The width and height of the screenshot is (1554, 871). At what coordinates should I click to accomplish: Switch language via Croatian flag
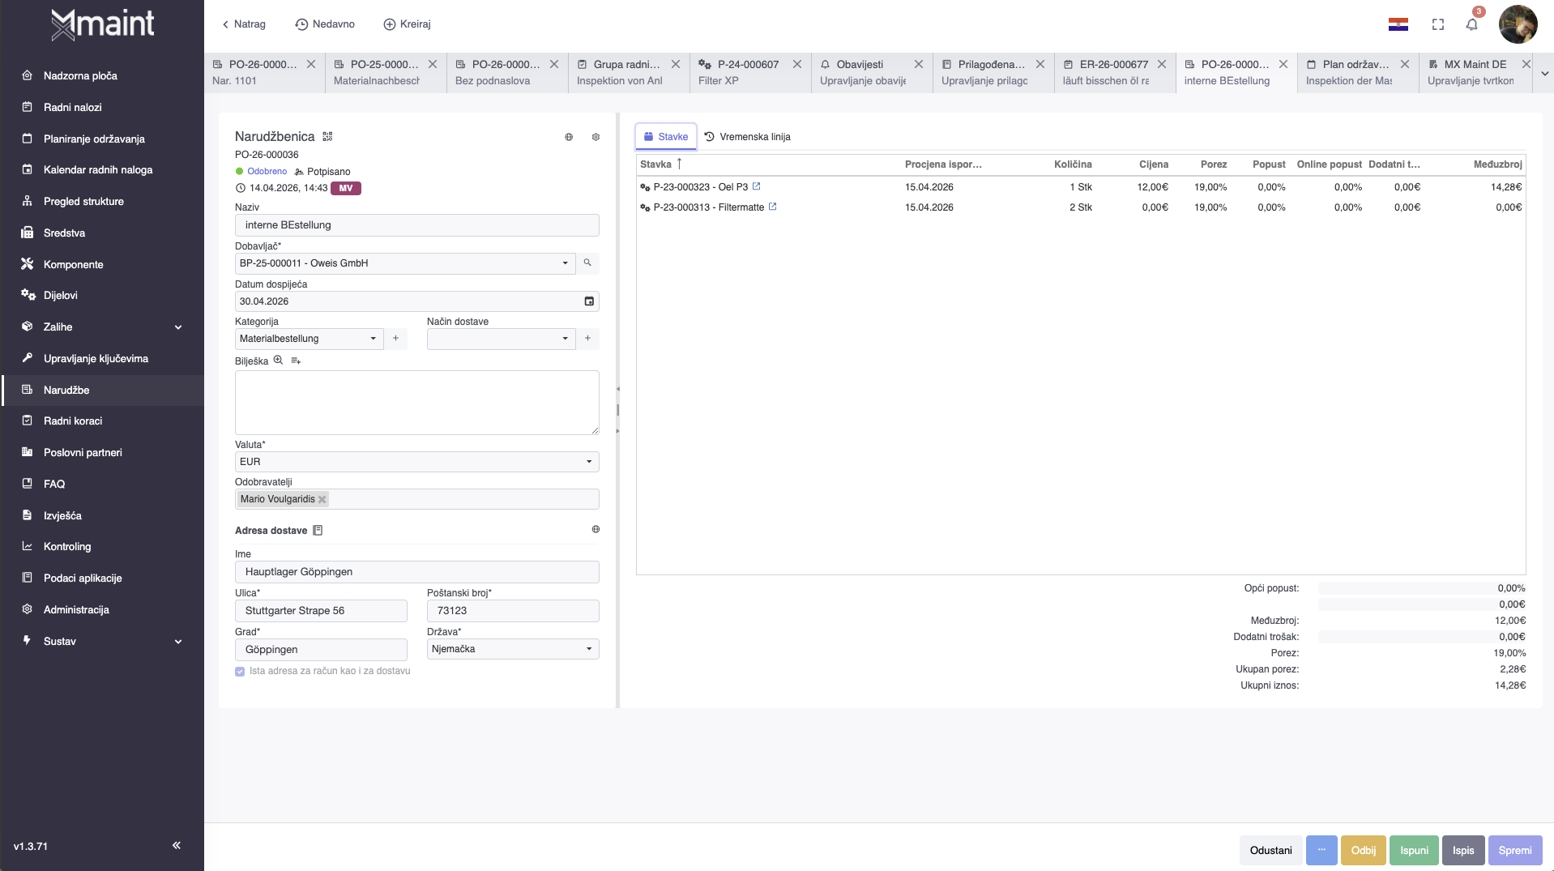[x=1398, y=24]
